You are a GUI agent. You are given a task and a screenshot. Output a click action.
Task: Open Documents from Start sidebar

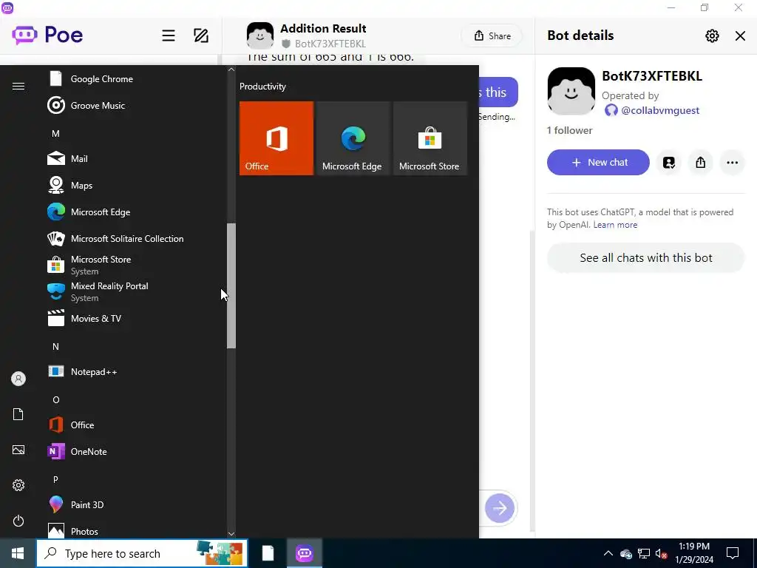(18, 414)
